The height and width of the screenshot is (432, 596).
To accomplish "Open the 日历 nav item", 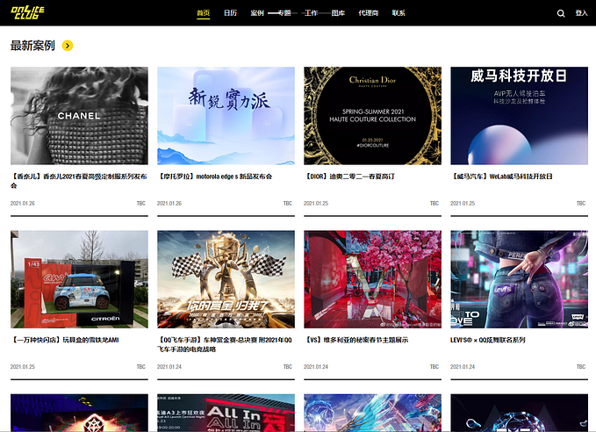I will pos(230,13).
